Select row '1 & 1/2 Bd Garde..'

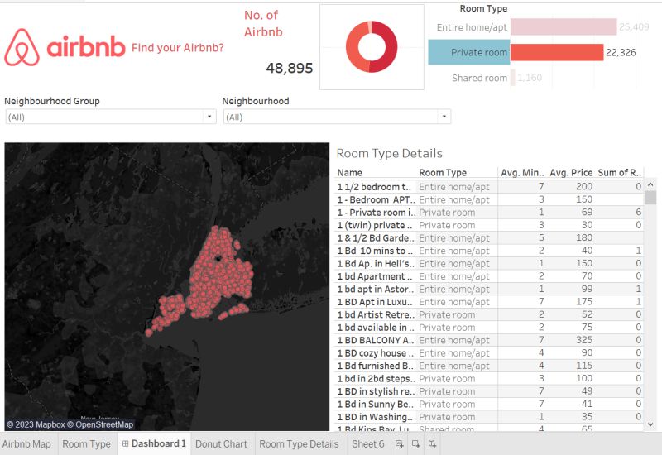(490, 237)
